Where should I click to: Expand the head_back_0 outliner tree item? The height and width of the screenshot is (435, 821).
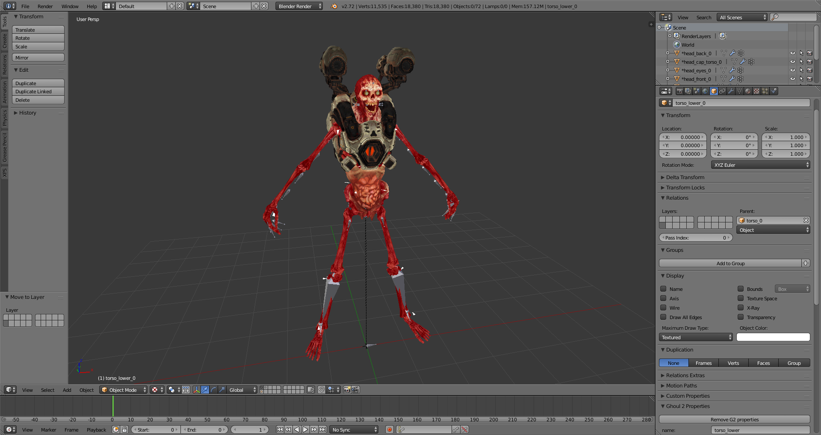pyautogui.click(x=668, y=53)
